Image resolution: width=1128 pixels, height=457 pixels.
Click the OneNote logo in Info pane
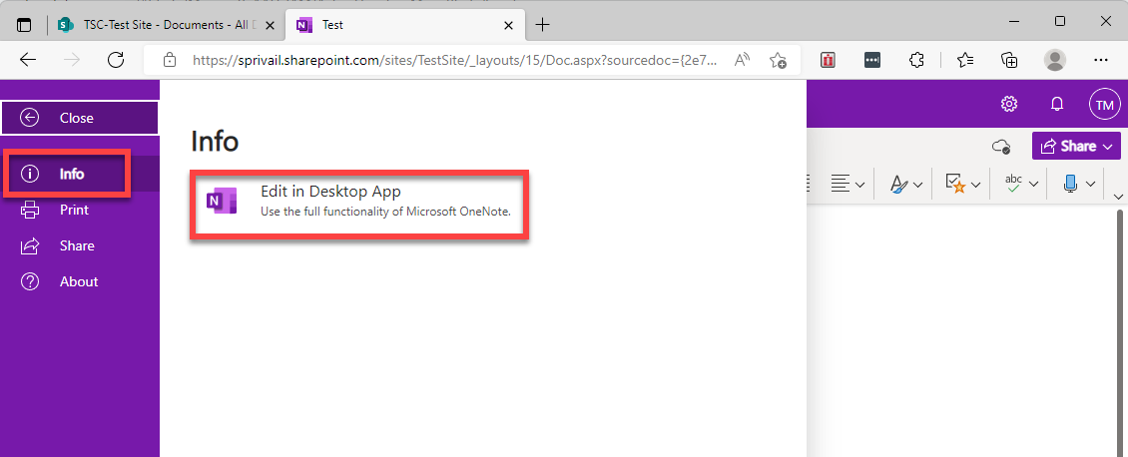click(x=222, y=202)
